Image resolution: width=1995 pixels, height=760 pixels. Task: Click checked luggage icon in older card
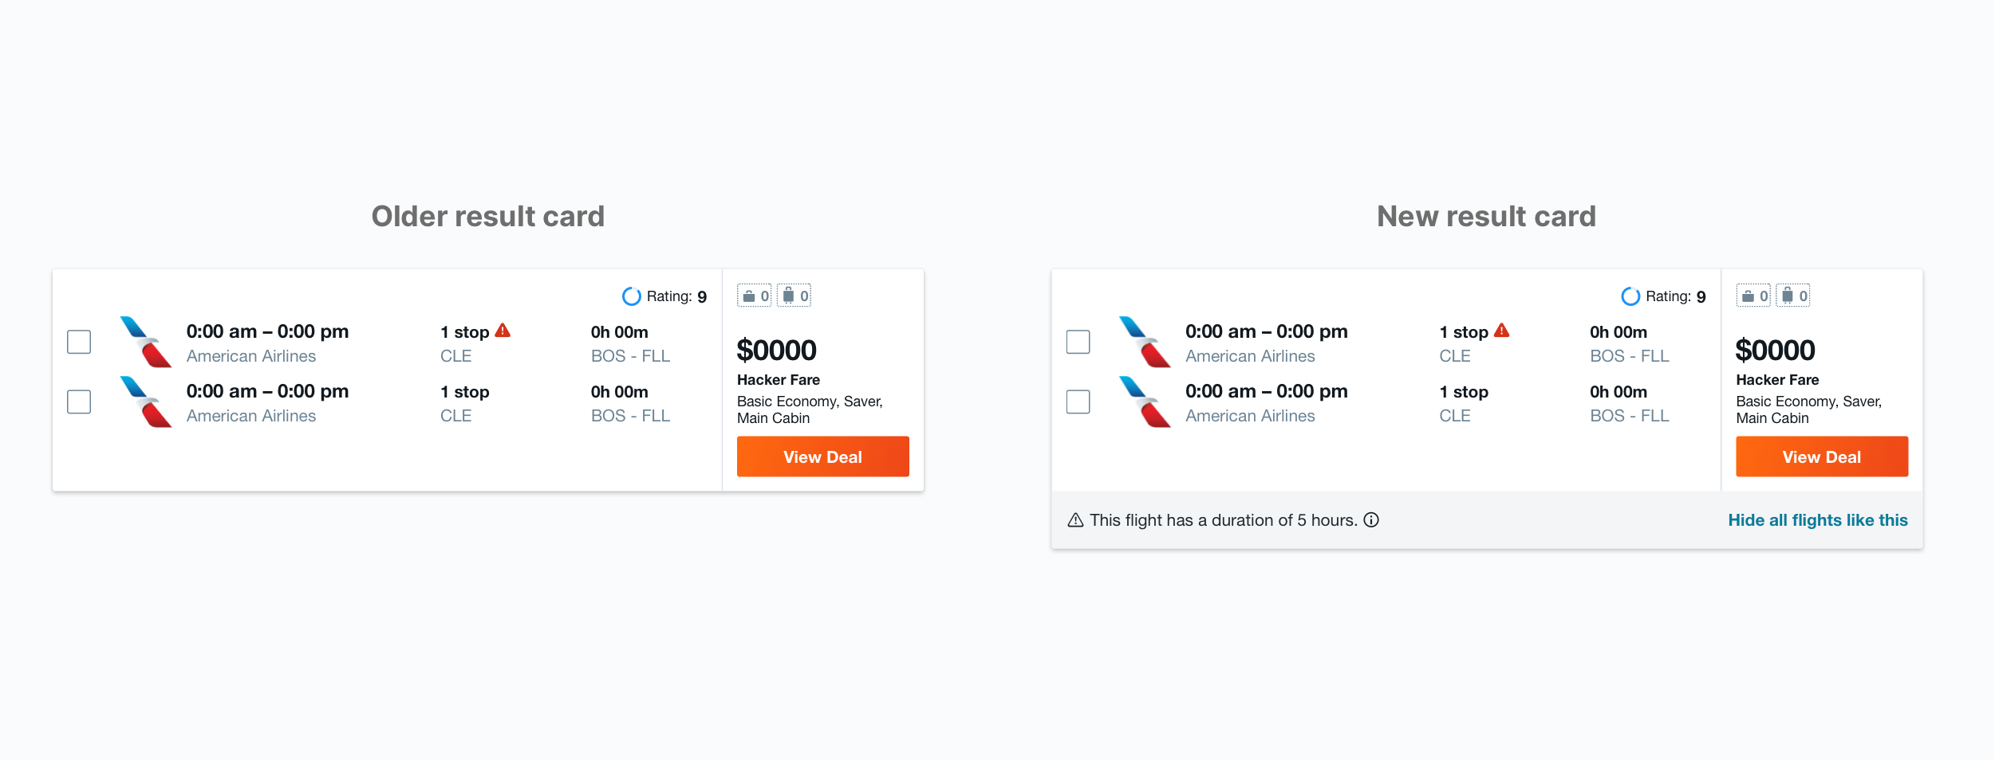(788, 296)
